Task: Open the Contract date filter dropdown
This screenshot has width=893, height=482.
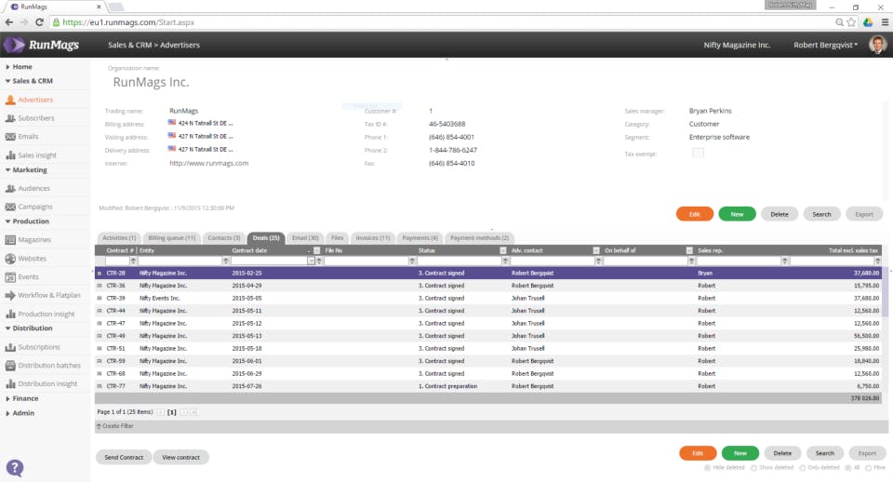Action: [311, 261]
